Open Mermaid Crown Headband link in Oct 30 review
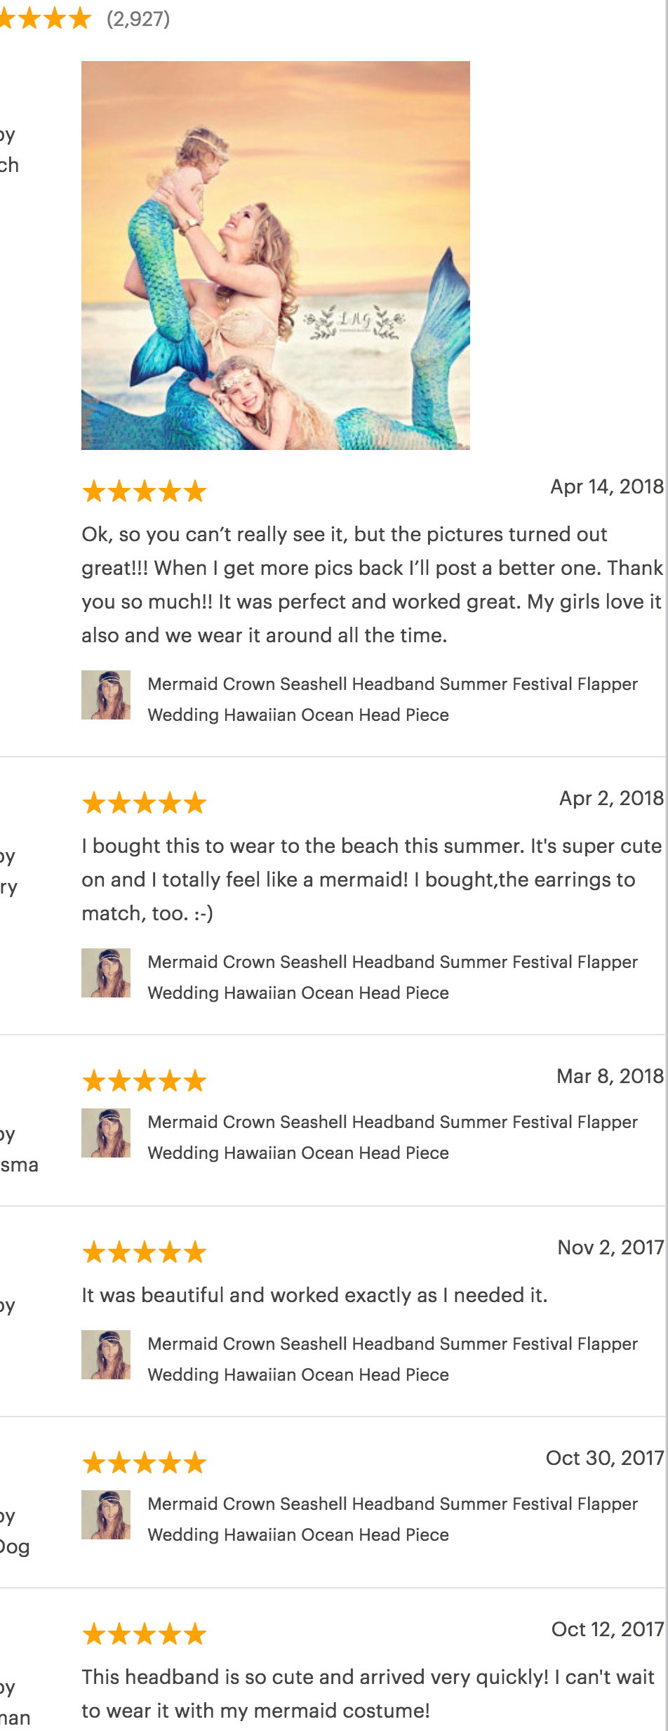This screenshot has height=1731, width=668. (x=392, y=1519)
